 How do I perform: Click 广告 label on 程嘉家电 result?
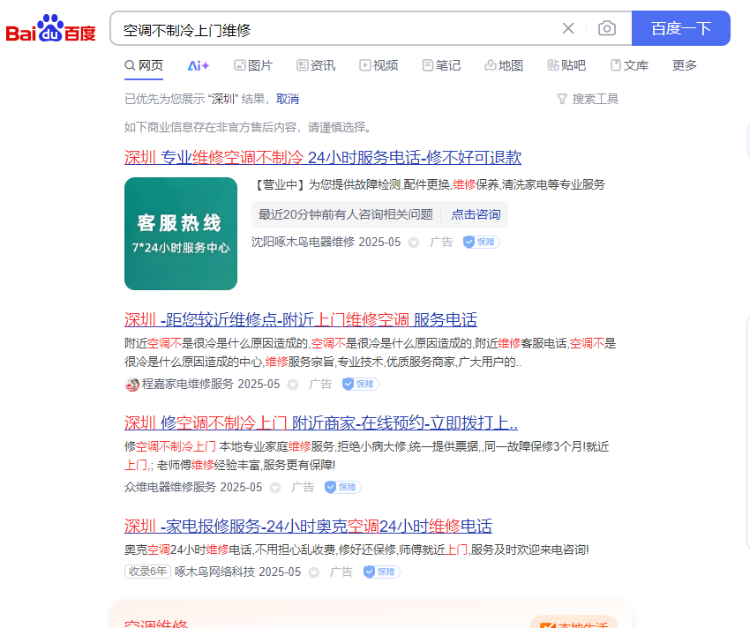point(320,384)
